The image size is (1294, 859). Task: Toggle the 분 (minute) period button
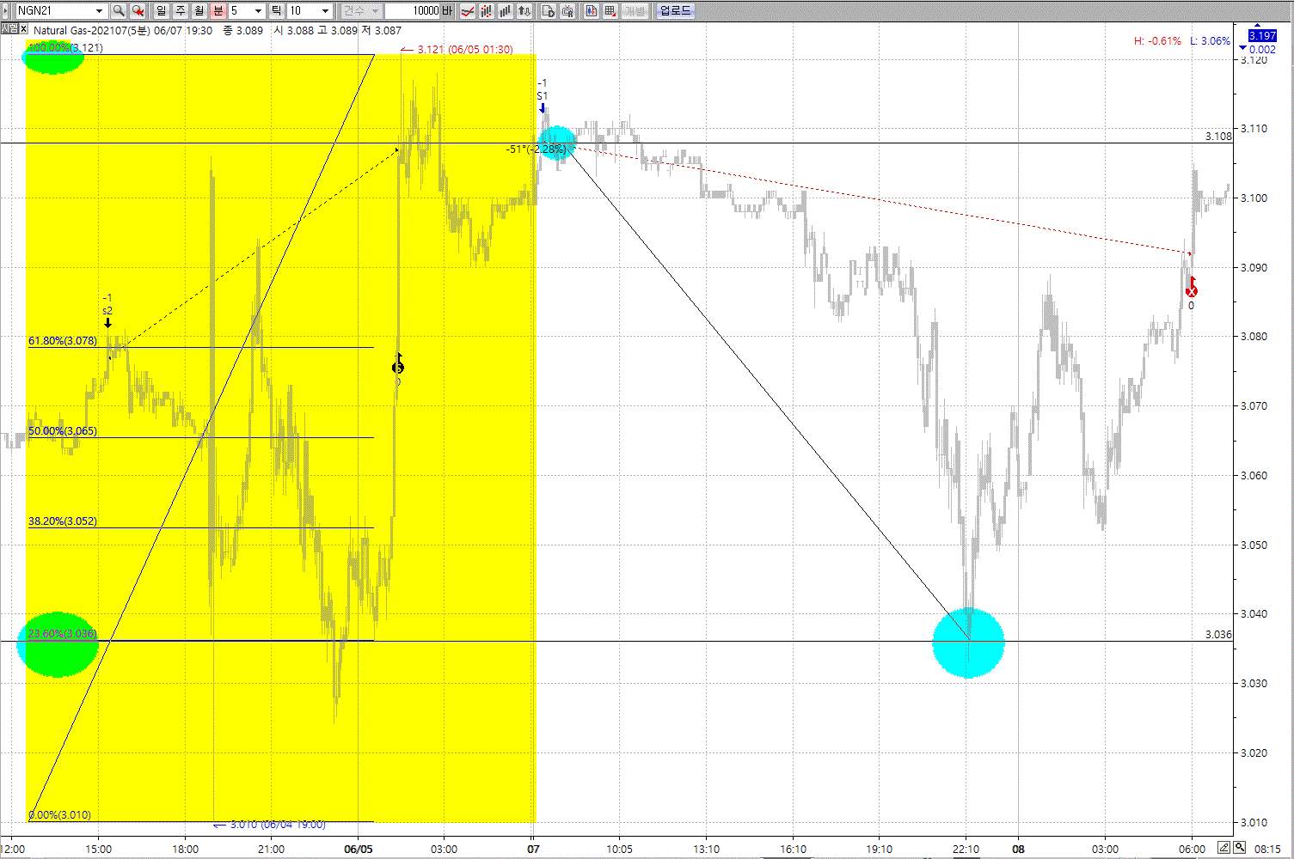218,11
